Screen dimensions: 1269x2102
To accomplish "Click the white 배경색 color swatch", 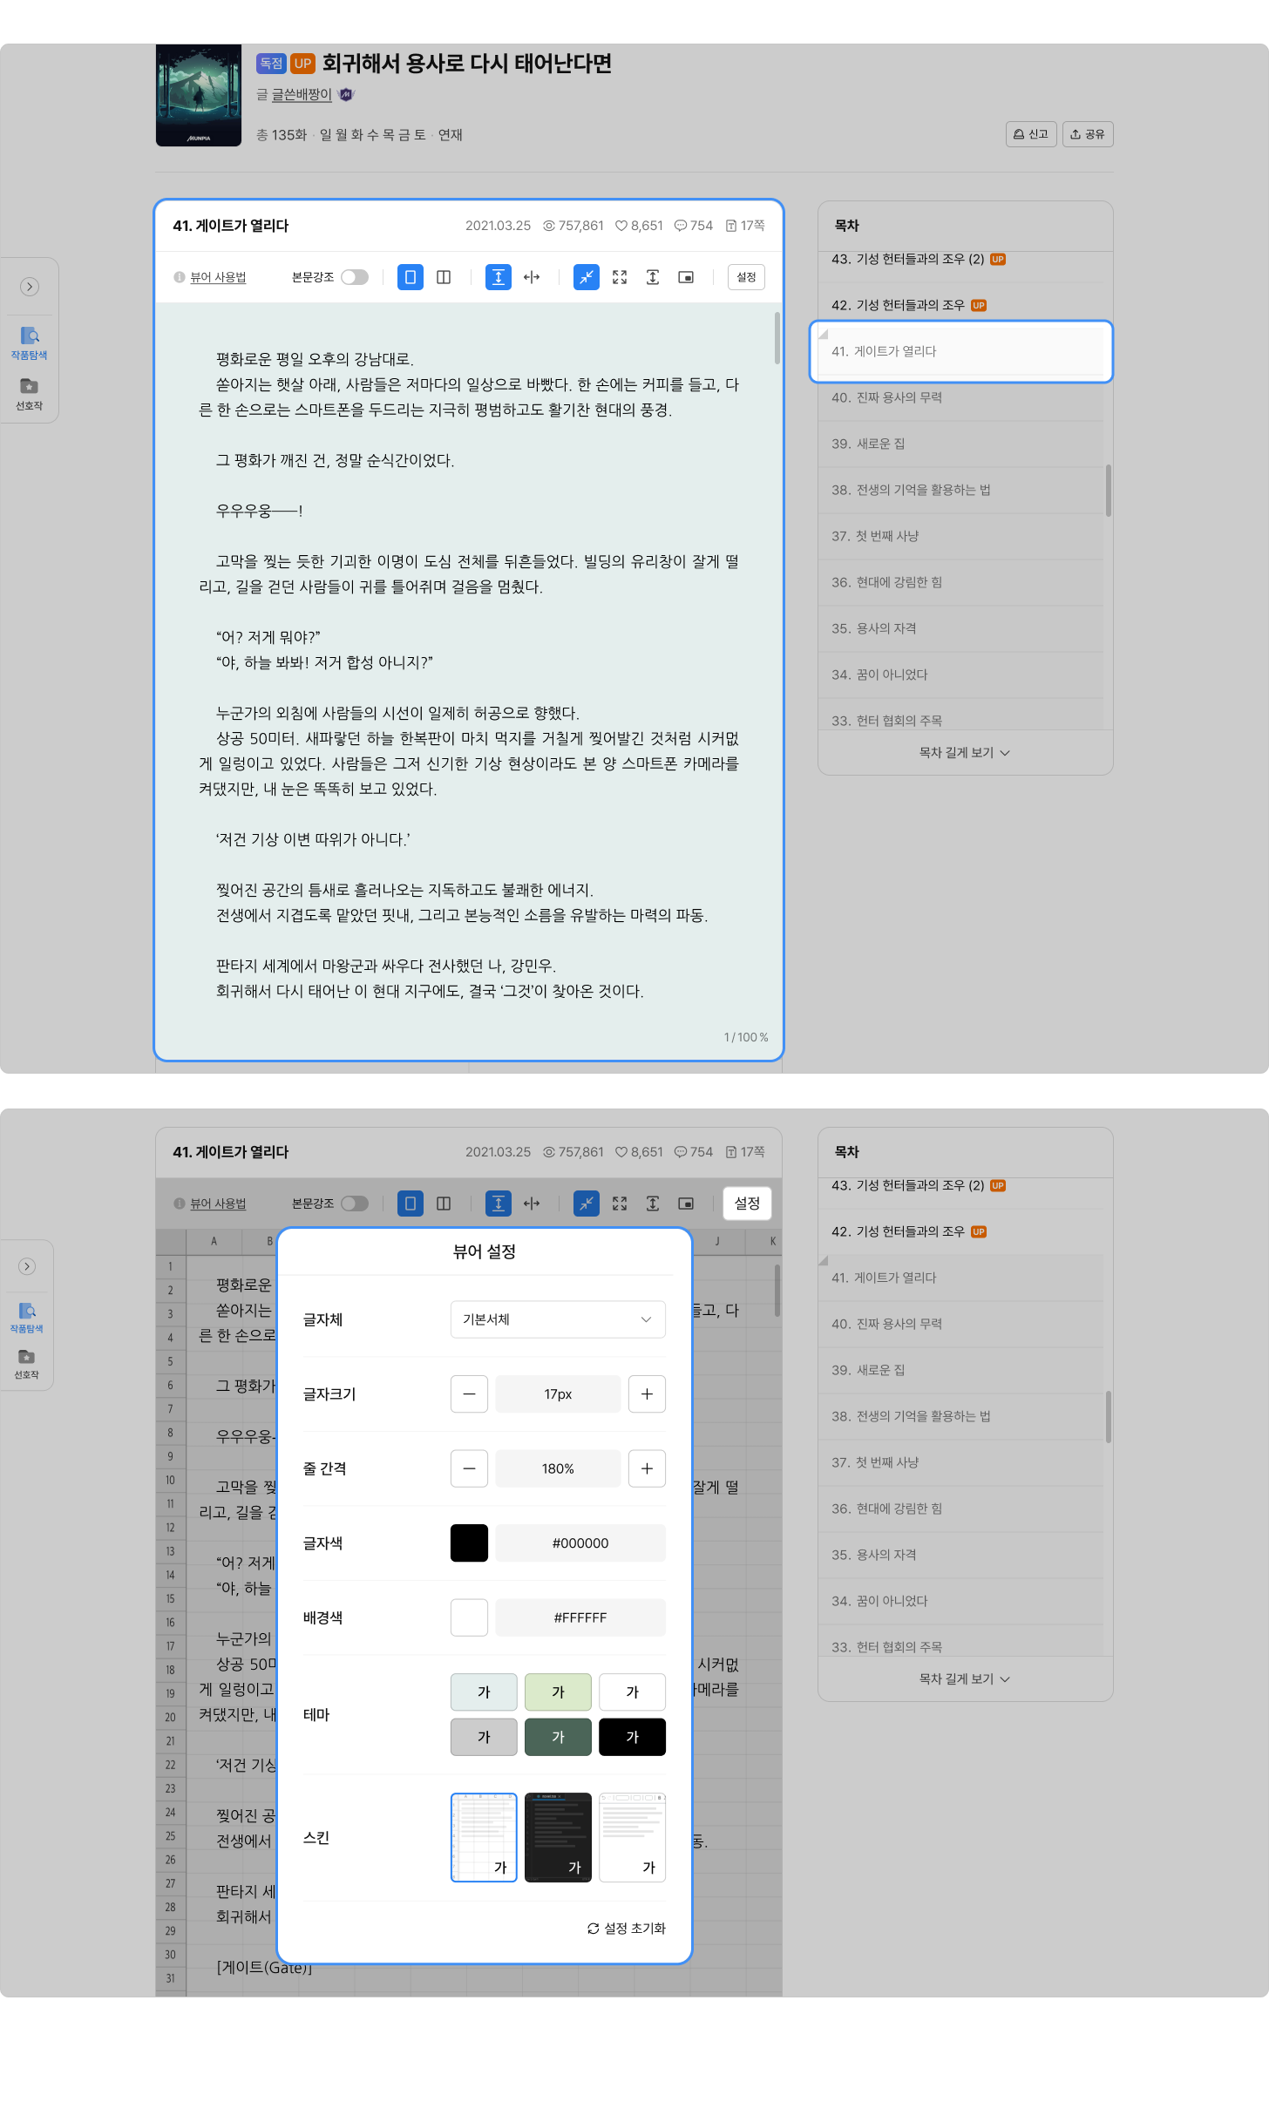I will pyautogui.click(x=469, y=1617).
